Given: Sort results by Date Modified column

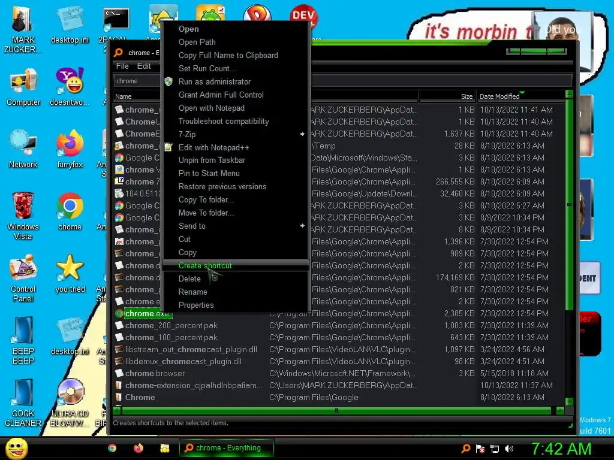Looking at the screenshot, I should point(521,96).
